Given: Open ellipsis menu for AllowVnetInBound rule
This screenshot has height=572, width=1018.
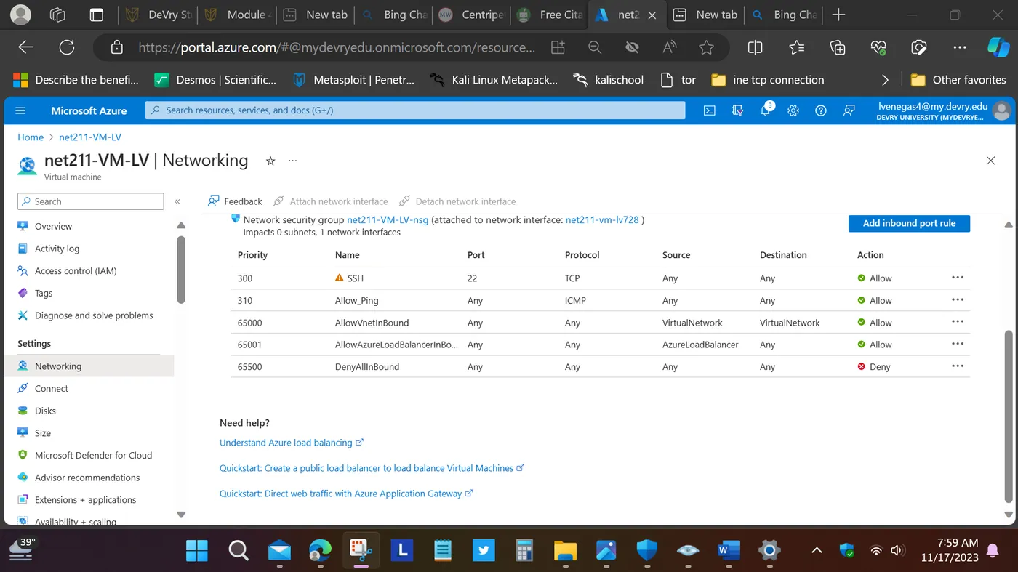Looking at the screenshot, I should 958,322.
